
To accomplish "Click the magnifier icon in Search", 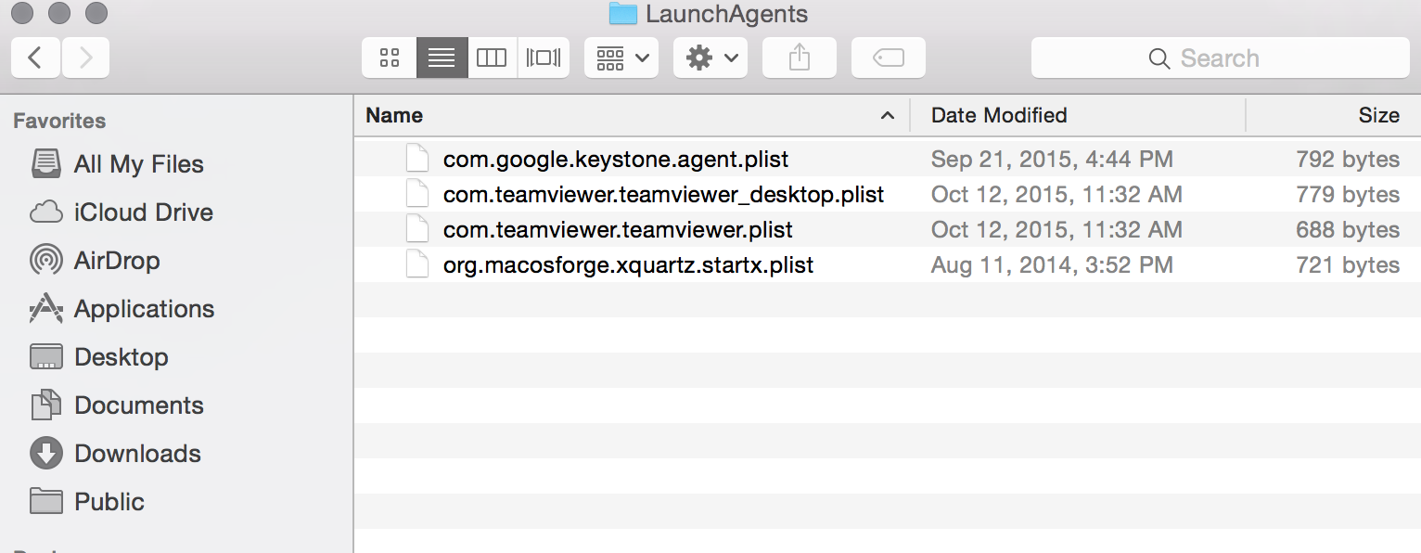I will [x=1159, y=58].
